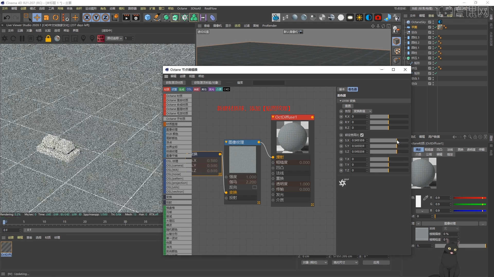Click the Render View clapperboard icon

coord(126,17)
